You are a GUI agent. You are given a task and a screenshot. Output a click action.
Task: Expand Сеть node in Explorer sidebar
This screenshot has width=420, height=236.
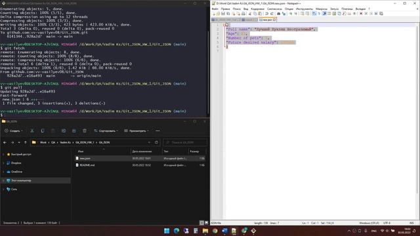tap(3, 189)
